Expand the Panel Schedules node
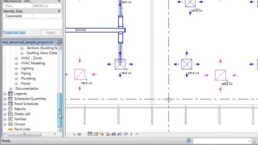 5,104
